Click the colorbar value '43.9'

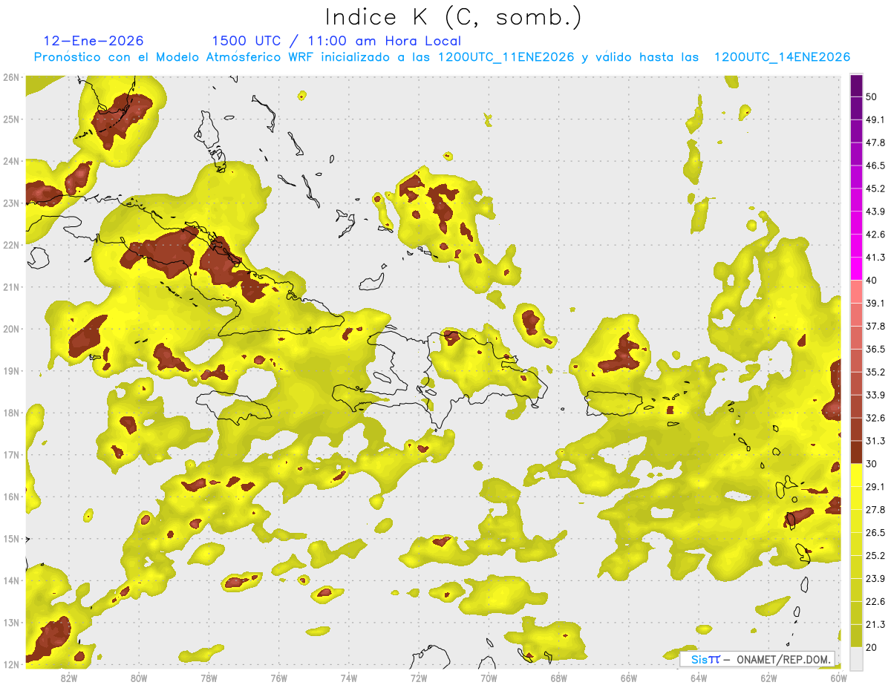[x=875, y=212]
